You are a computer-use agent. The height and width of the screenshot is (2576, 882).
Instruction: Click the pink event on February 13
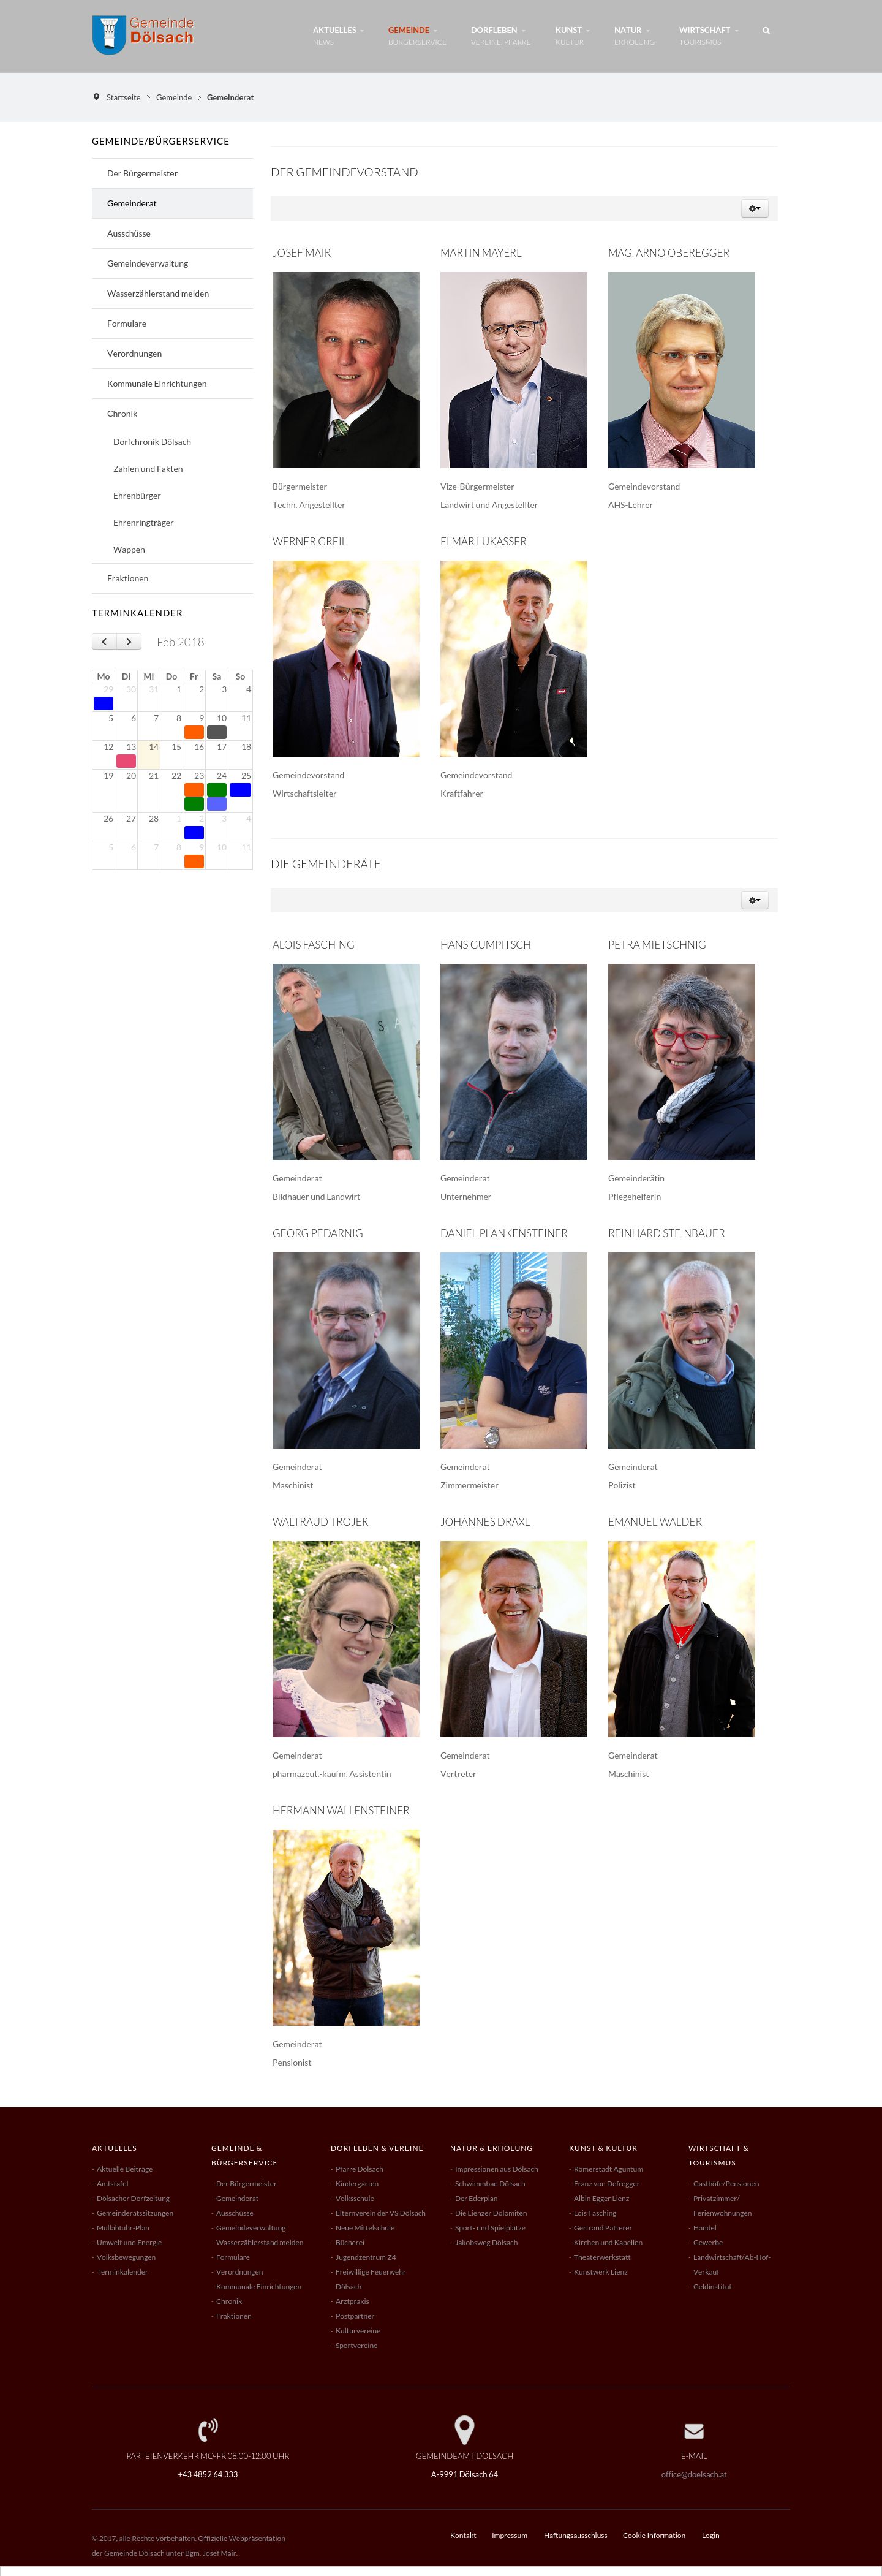[126, 761]
